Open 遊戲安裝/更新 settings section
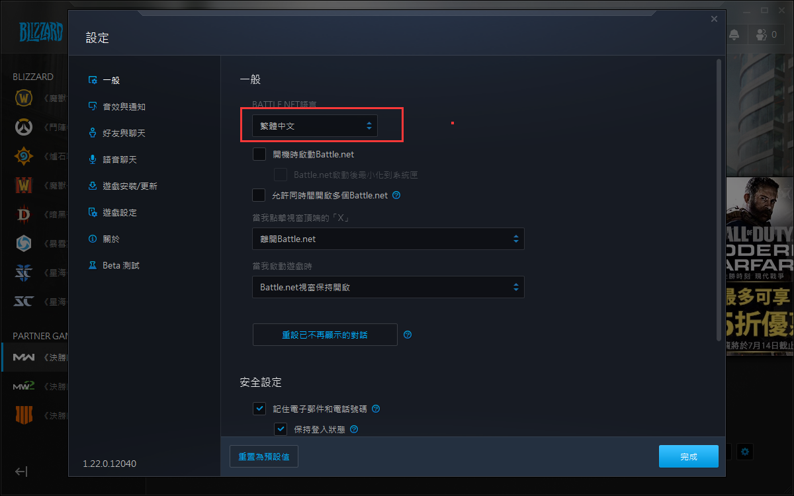The height and width of the screenshot is (496, 794). point(122,186)
